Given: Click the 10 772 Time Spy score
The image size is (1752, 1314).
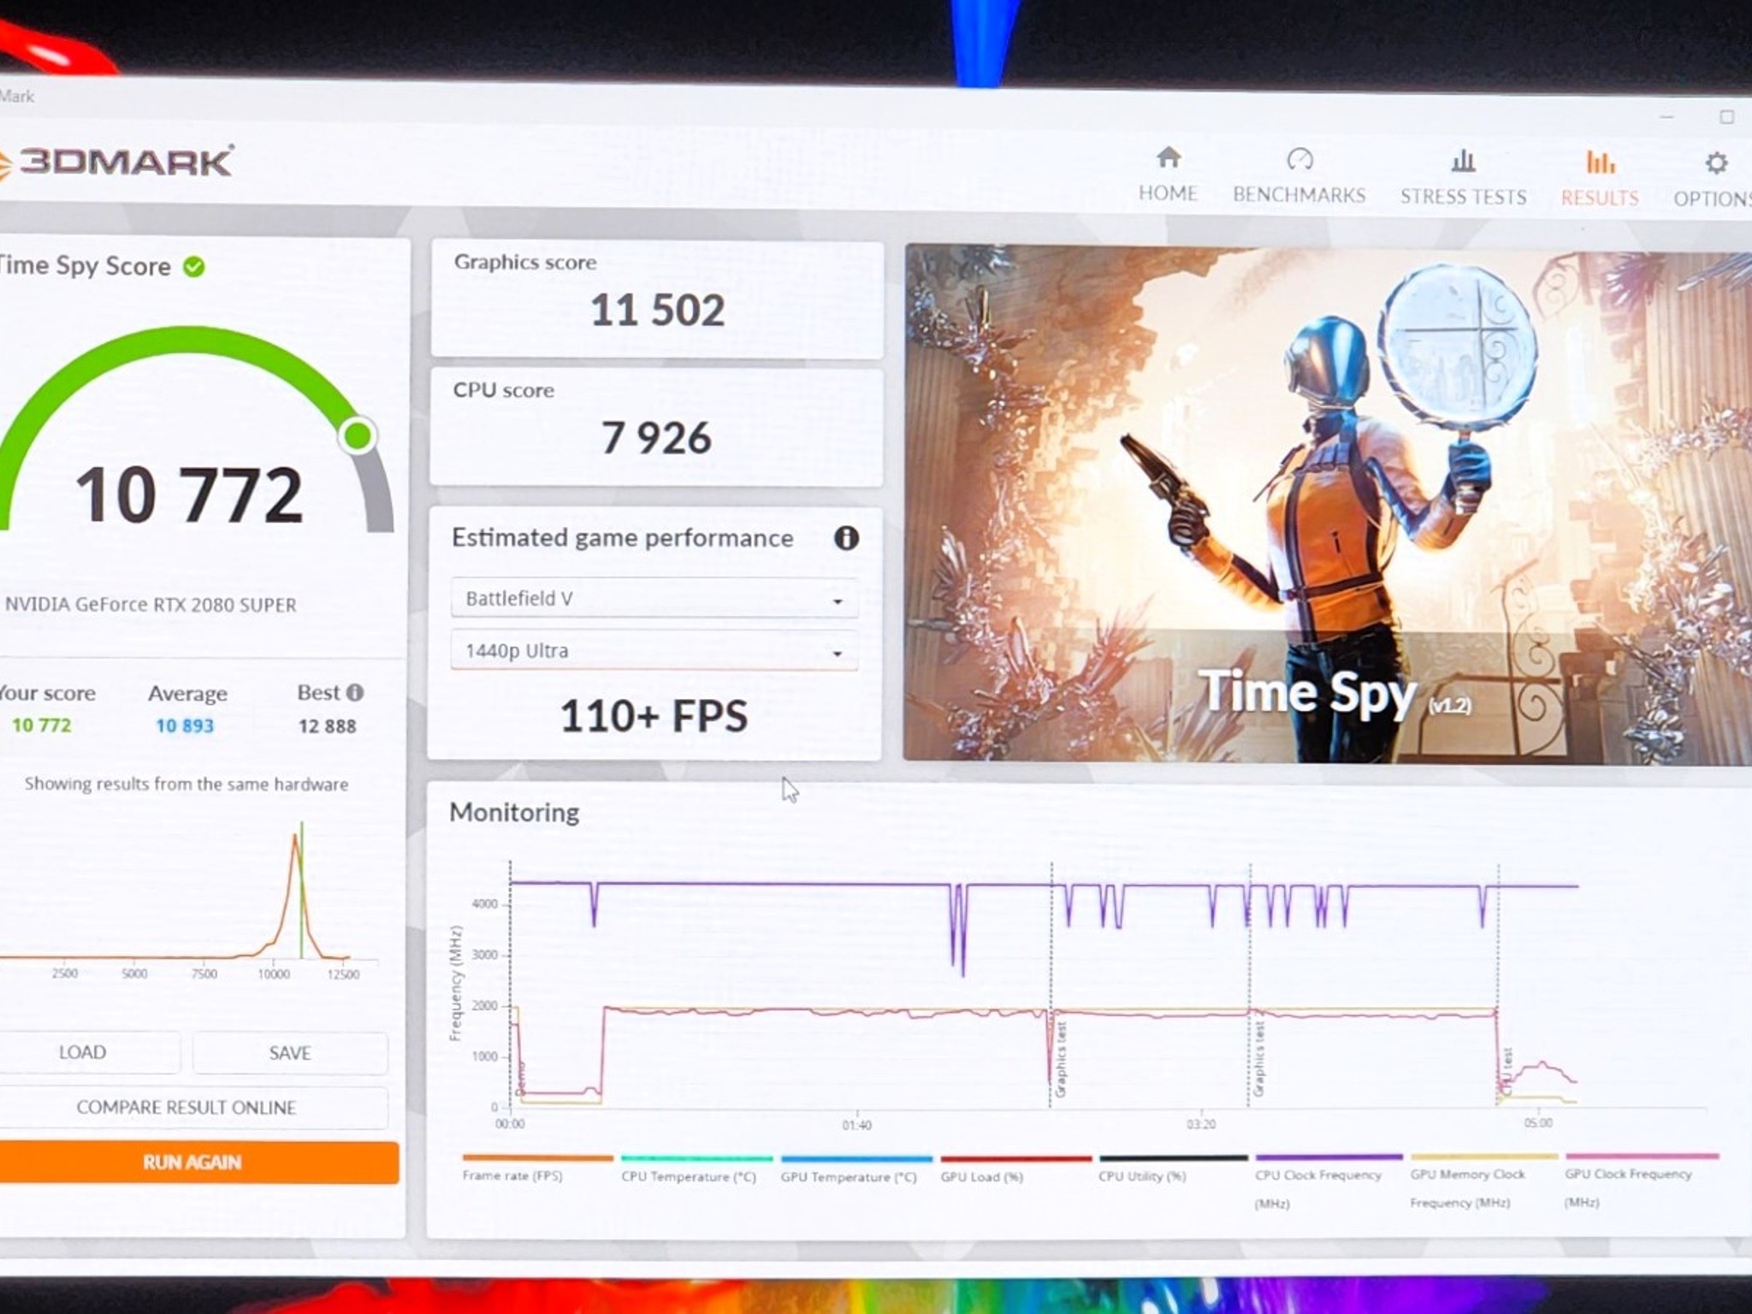Looking at the screenshot, I should click(x=189, y=494).
